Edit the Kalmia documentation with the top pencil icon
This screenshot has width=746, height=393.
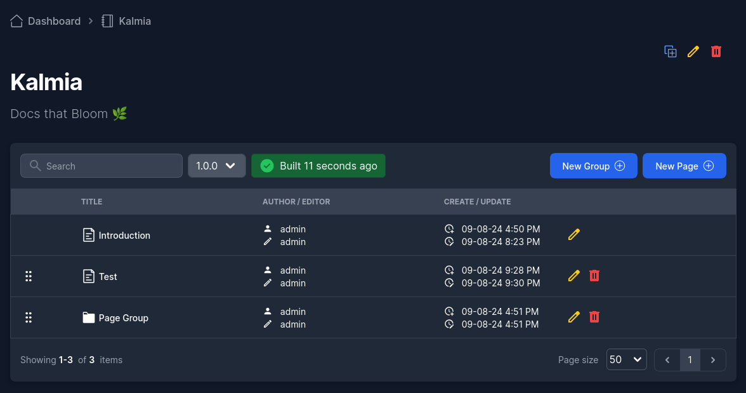click(x=693, y=51)
